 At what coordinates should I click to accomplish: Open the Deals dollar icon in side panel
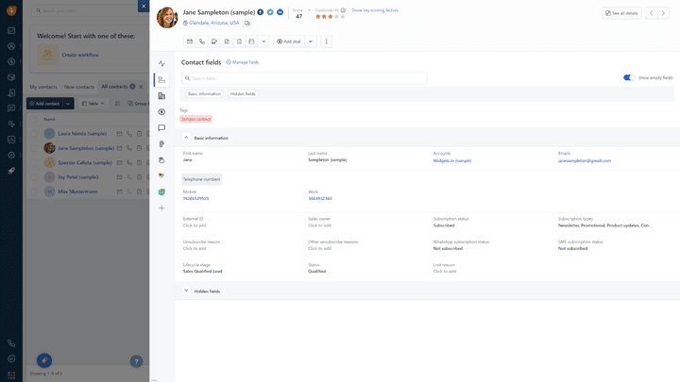(x=161, y=112)
